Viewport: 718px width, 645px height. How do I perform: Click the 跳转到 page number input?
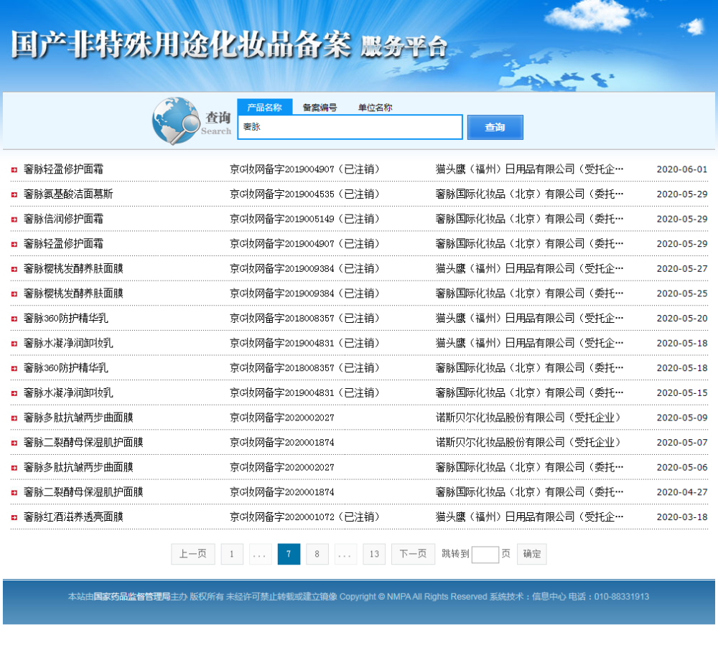(485, 555)
